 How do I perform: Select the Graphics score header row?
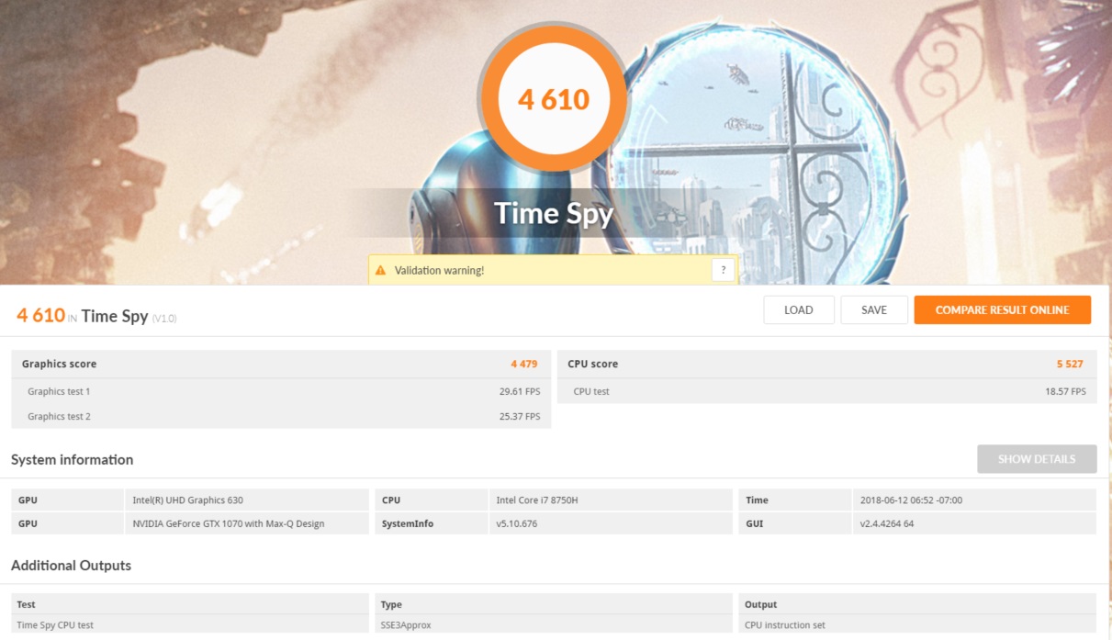click(x=280, y=365)
